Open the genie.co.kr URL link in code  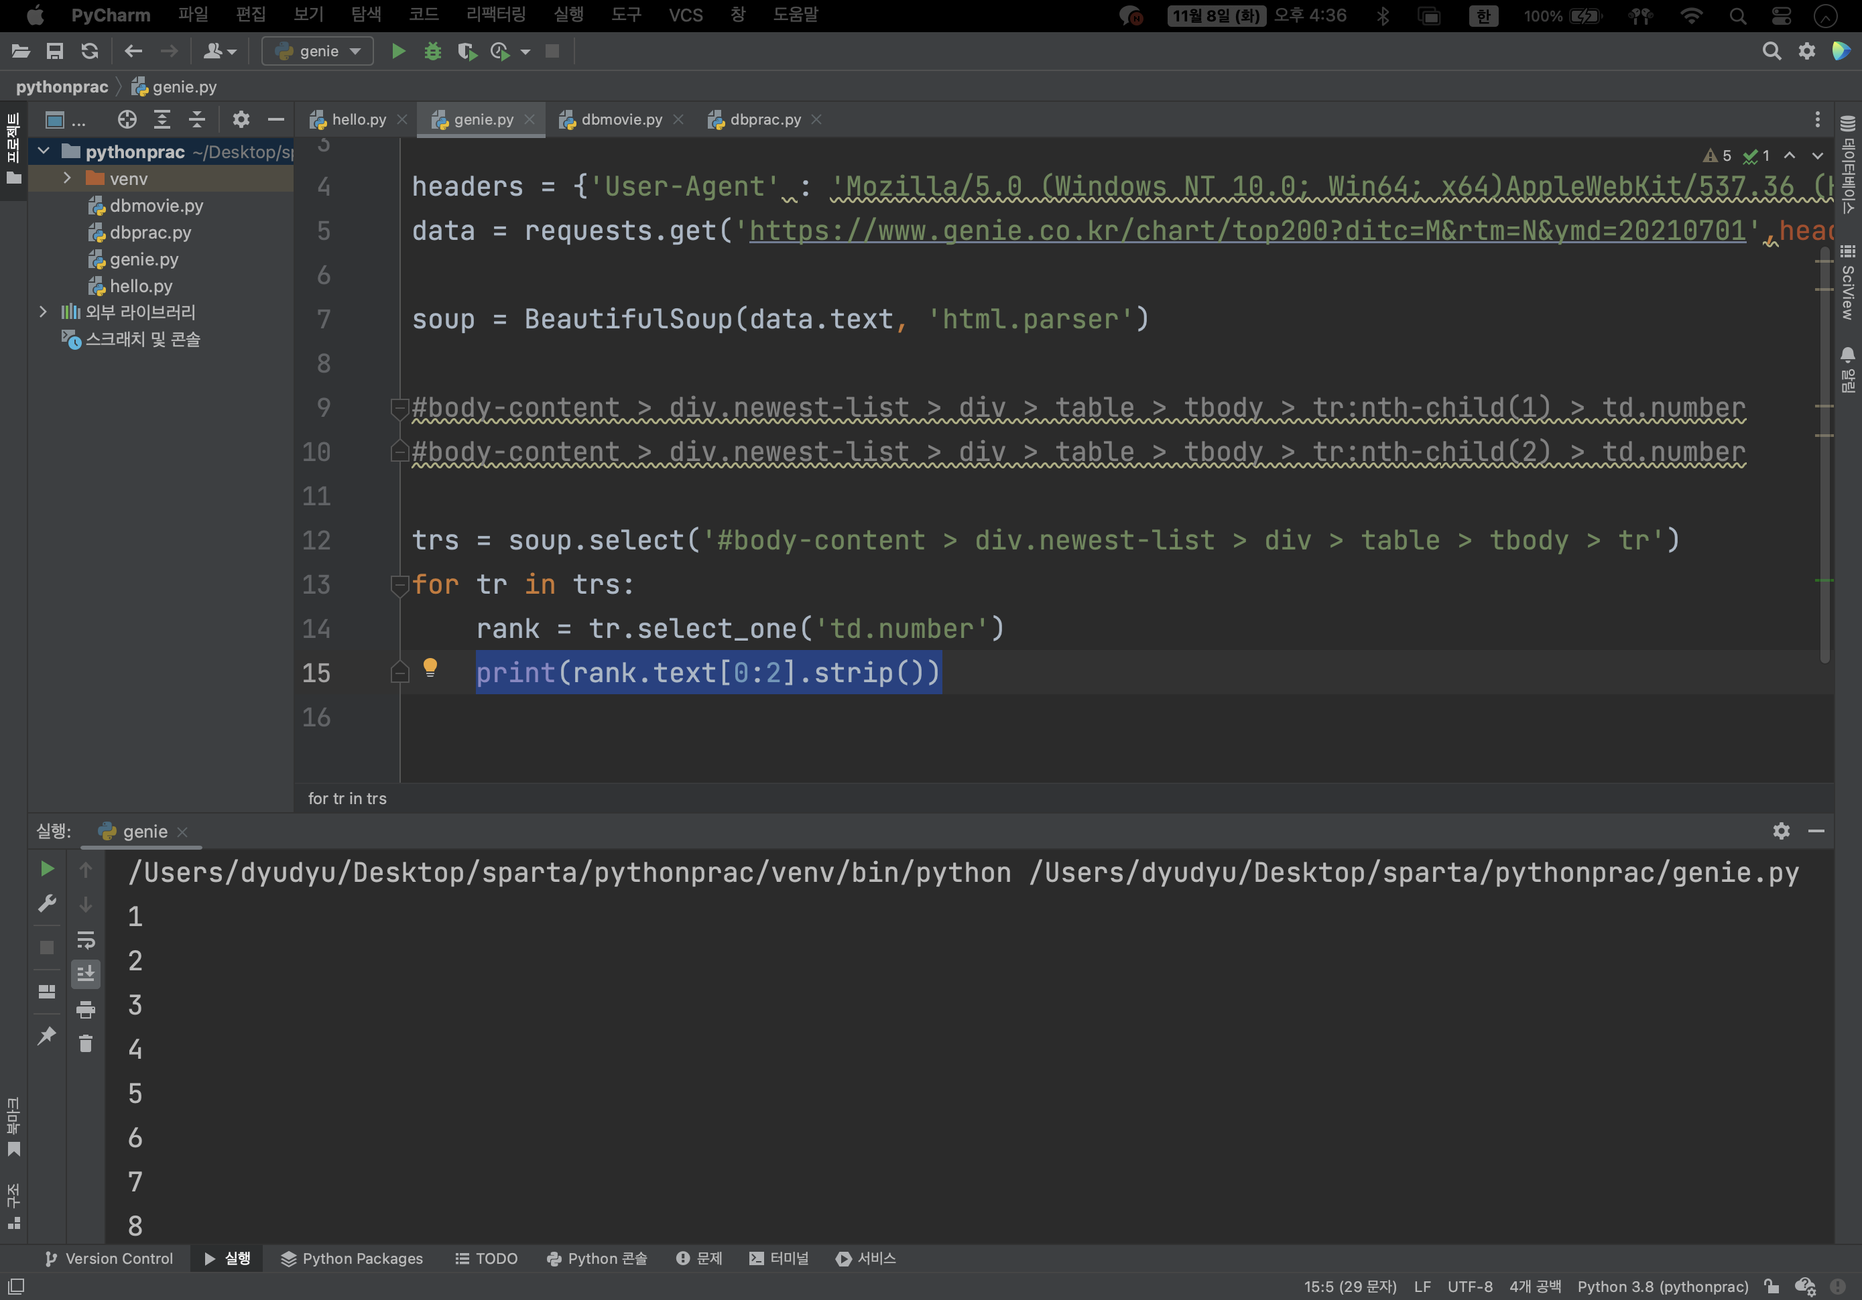point(1247,231)
